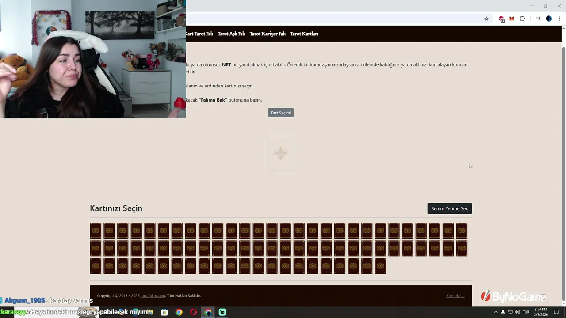Open the media controls music icon
The width and height of the screenshot is (566, 318).
538,19
